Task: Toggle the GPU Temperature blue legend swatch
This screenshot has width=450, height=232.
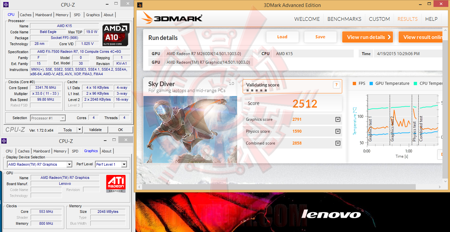Action: pos(371,83)
